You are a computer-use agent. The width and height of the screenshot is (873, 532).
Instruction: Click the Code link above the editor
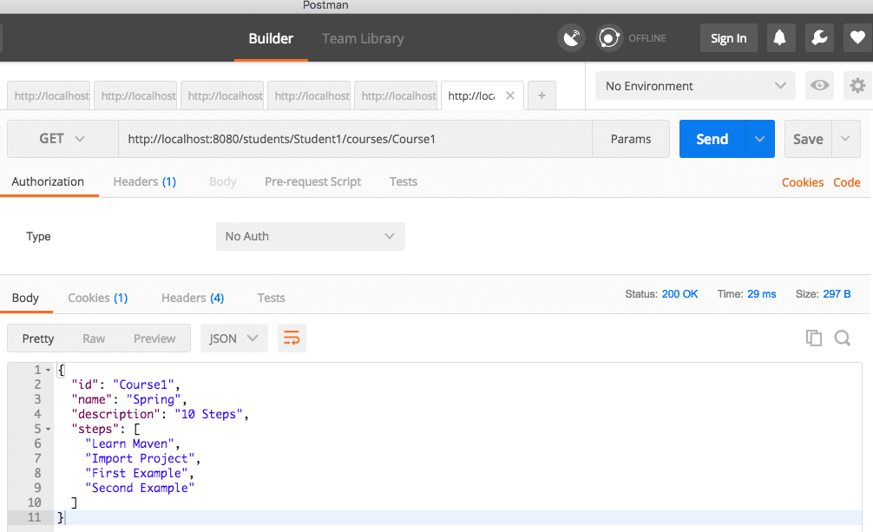coord(847,182)
